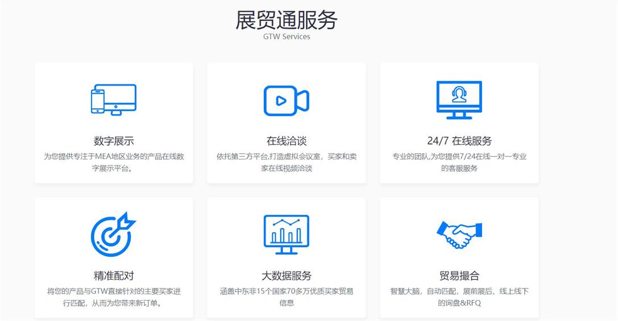This screenshot has width=618, height=321.
Task: Click the phone and monitor devices icon
Action: click(x=114, y=100)
